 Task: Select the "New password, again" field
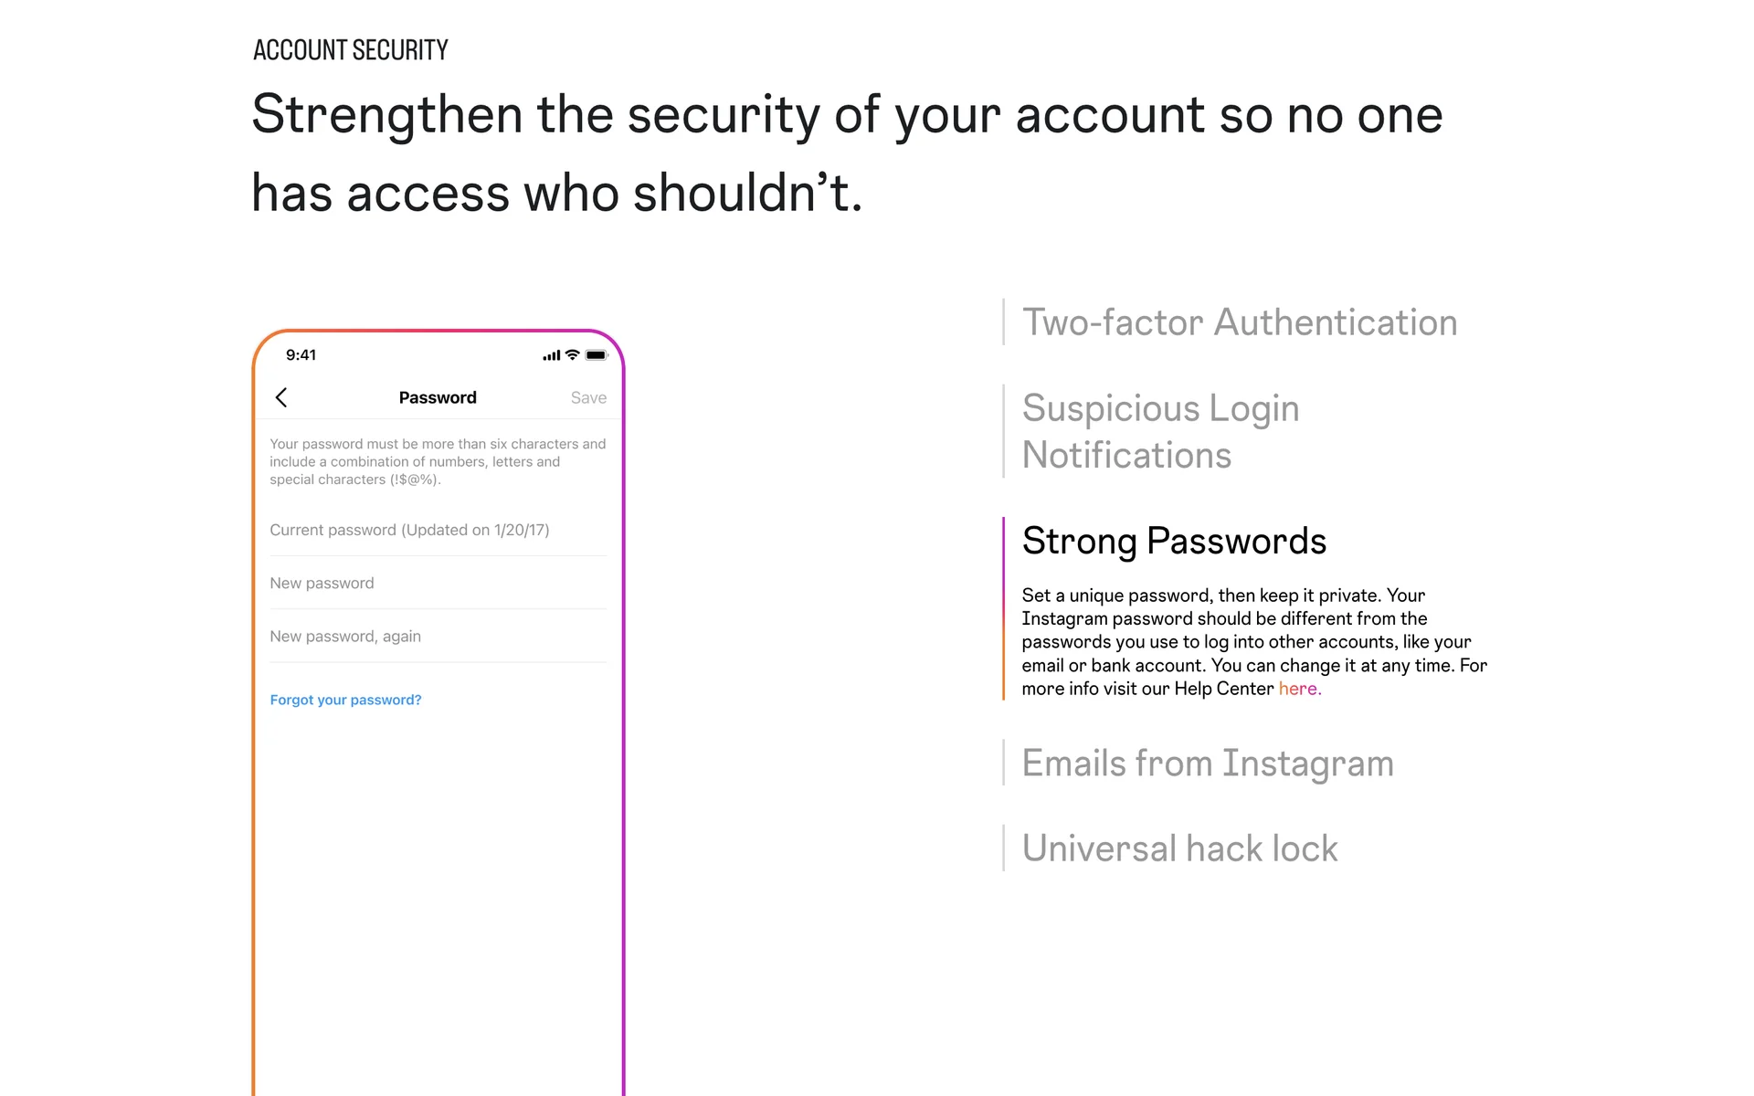438,637
